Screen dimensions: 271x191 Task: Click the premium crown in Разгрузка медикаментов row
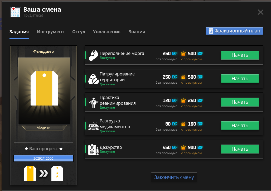click(183, 124)
